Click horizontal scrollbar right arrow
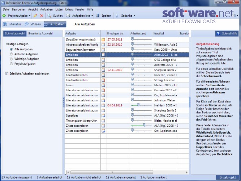This screenshot has height=181, width=241. 187,172
